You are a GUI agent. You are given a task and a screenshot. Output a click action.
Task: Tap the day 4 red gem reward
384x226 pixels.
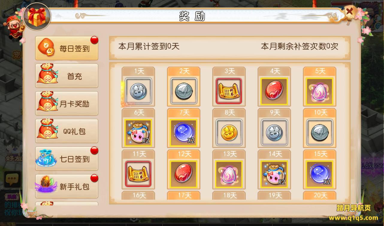point(274,91)
